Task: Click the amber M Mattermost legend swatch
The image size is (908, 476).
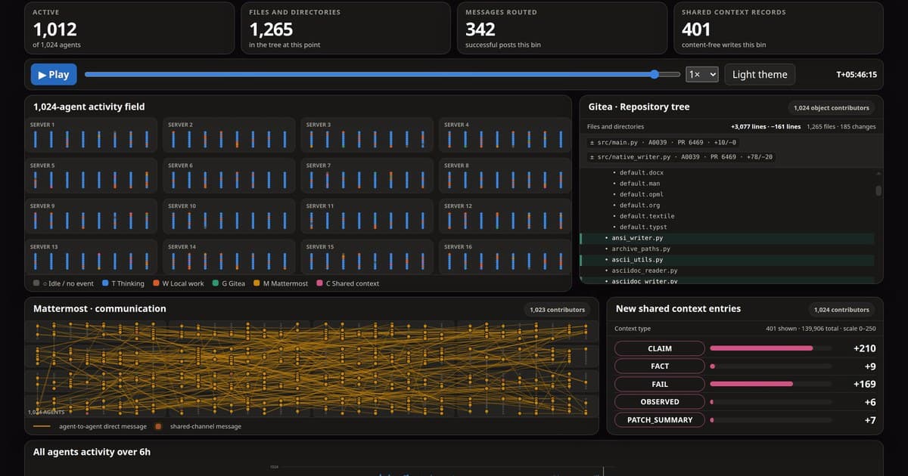Action: tap(257, 283)
